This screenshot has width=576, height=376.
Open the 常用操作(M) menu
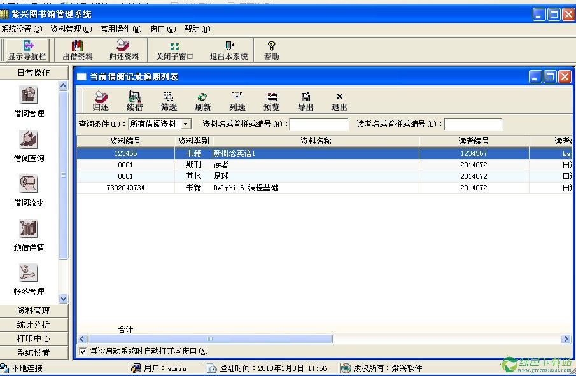[x=121, y=29]
